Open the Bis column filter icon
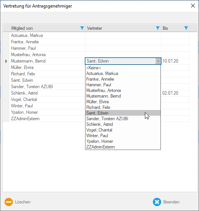Screen dimensions: 199x211 tap(186, 28)
